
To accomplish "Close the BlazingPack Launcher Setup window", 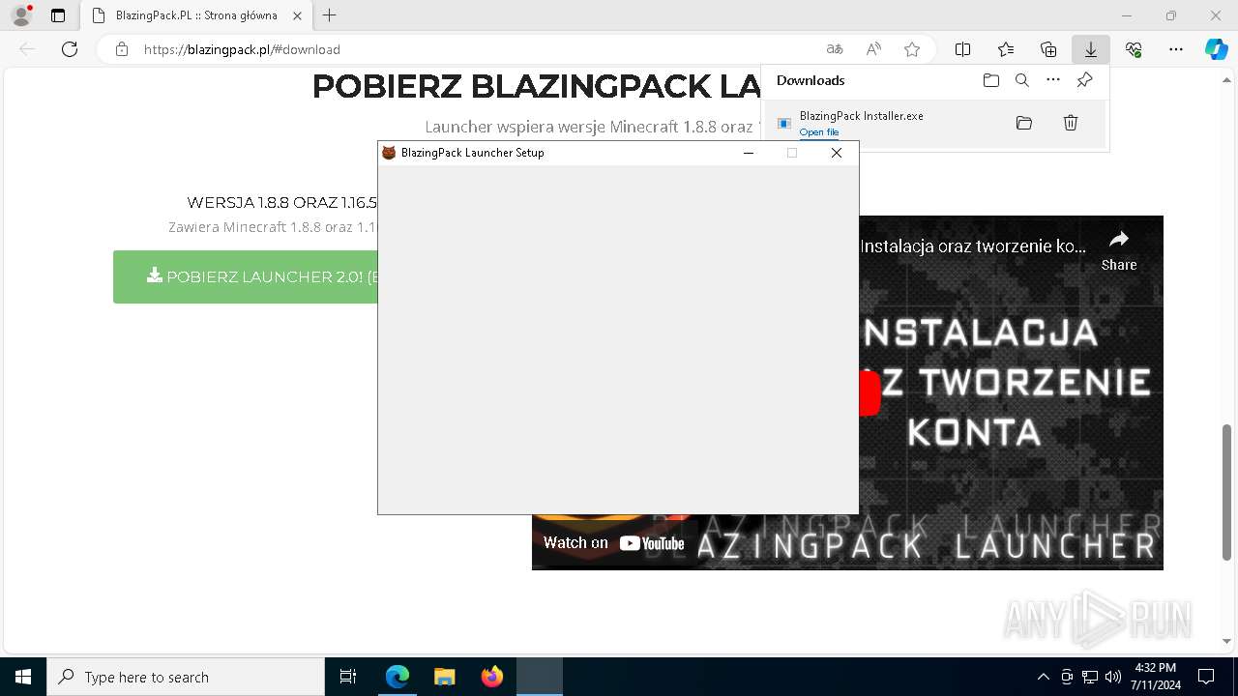I will click(837, 153).
